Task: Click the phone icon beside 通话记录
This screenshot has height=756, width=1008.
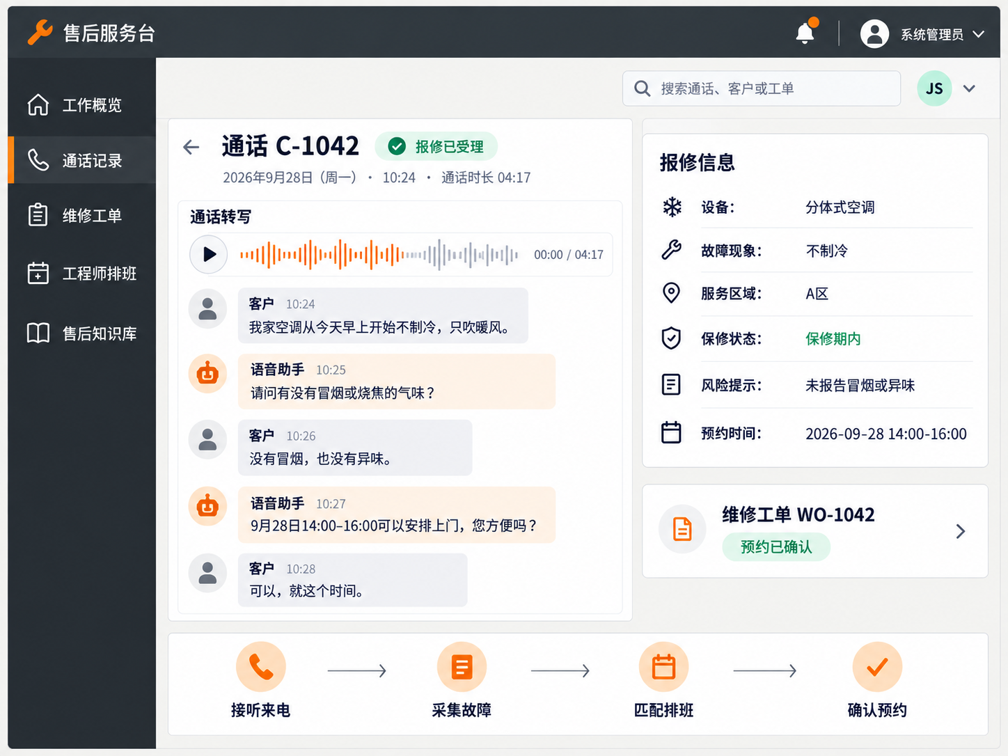Action: pos(38,160)
